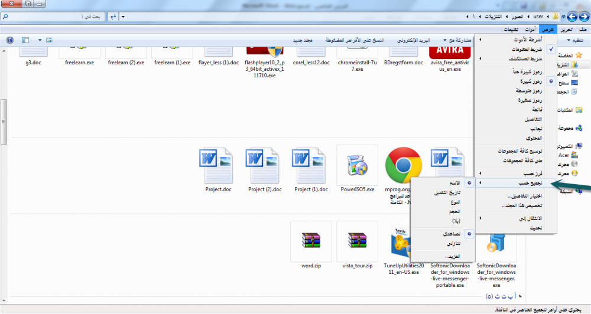Screen dimensions: 591x314
Task: Click the blue Help question mark icon
Action: coord(9,40)
